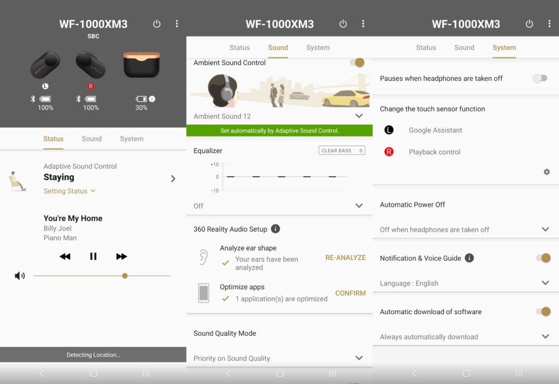Toggle the Notification & Voice Guide switch
The image size is (559, 384).
click(x=544, y=258)
